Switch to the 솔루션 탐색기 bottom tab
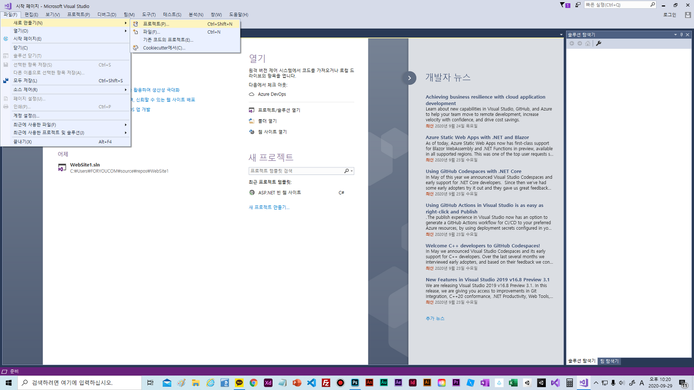The width and height of the screenshot is (694, 390). click(581, 361)
